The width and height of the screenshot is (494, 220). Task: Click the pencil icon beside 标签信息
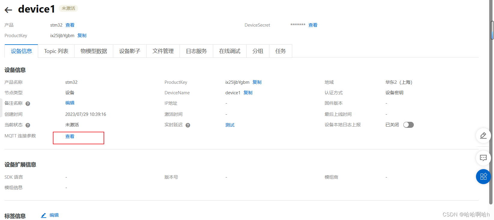click(44, 215)
